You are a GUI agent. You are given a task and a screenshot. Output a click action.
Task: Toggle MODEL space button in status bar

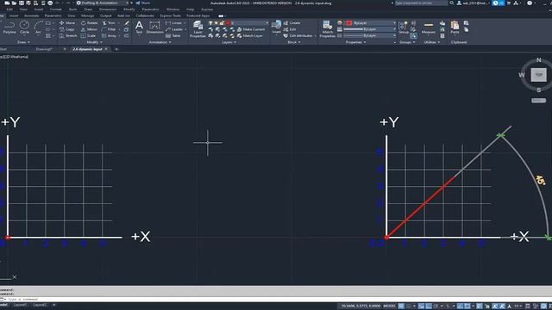point(389,307)
